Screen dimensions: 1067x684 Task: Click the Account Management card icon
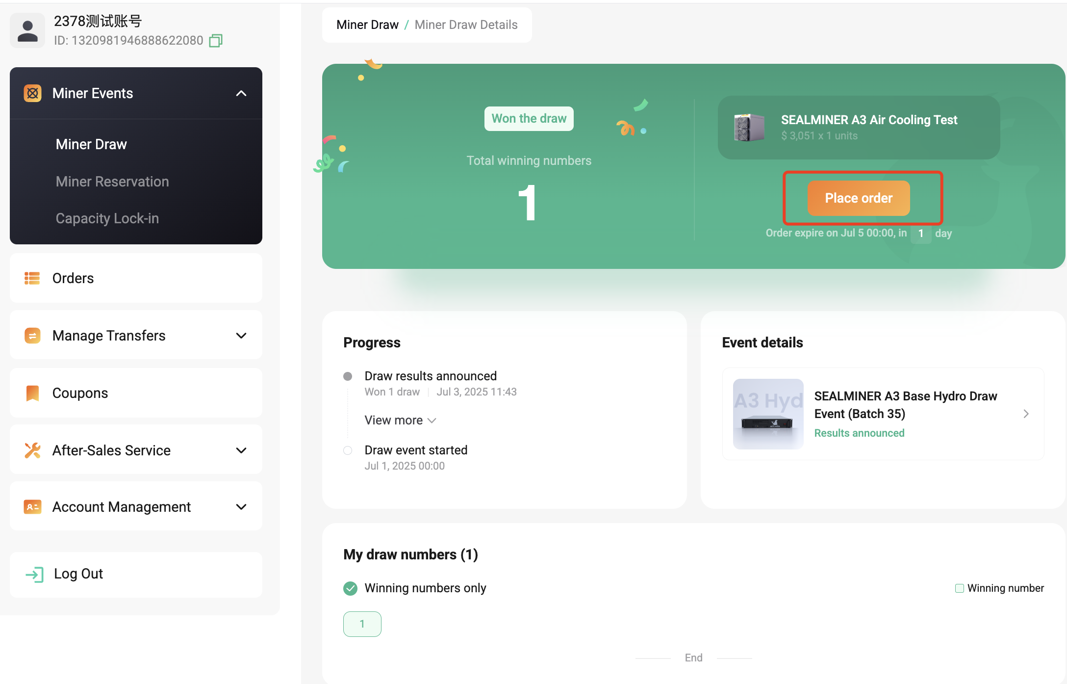32,507
